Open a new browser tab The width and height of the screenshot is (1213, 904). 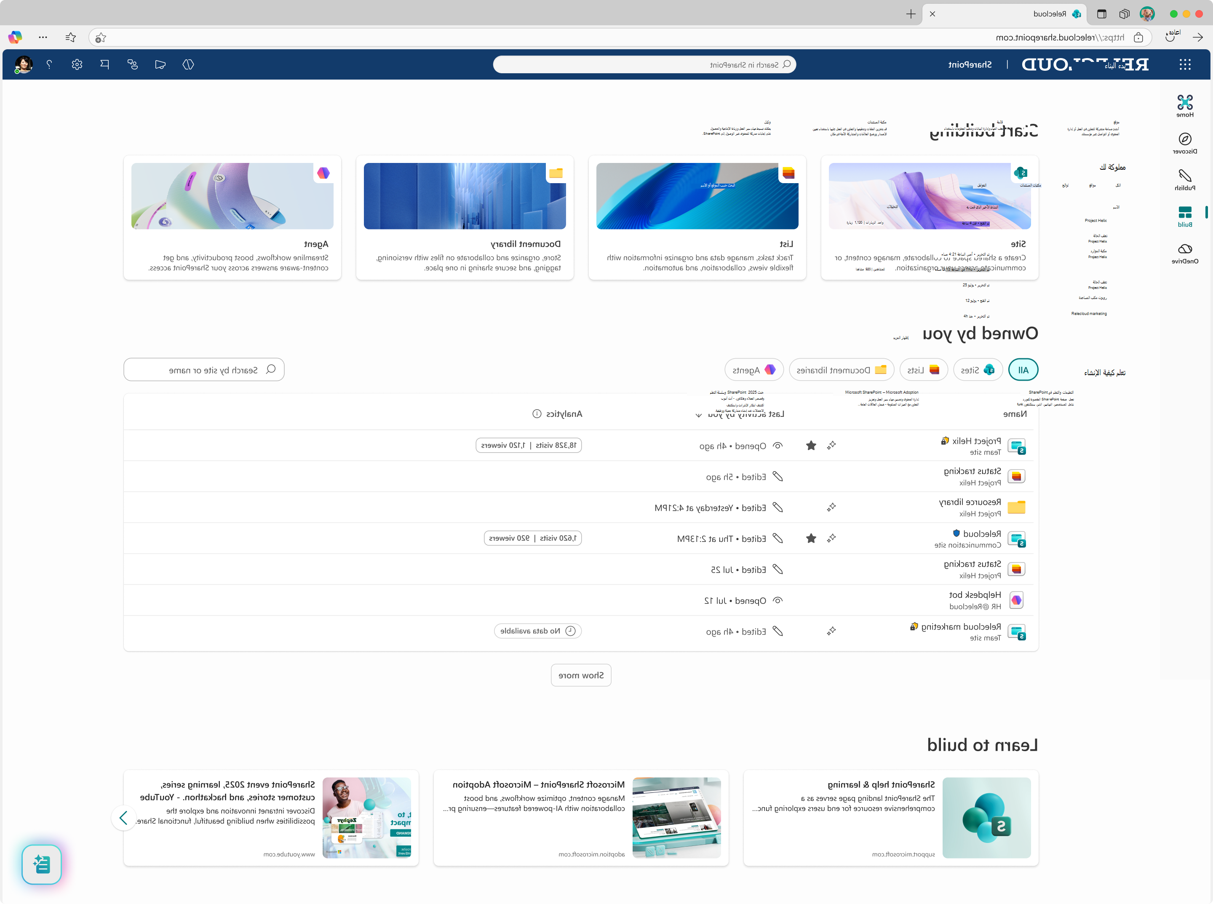point(911,14)
